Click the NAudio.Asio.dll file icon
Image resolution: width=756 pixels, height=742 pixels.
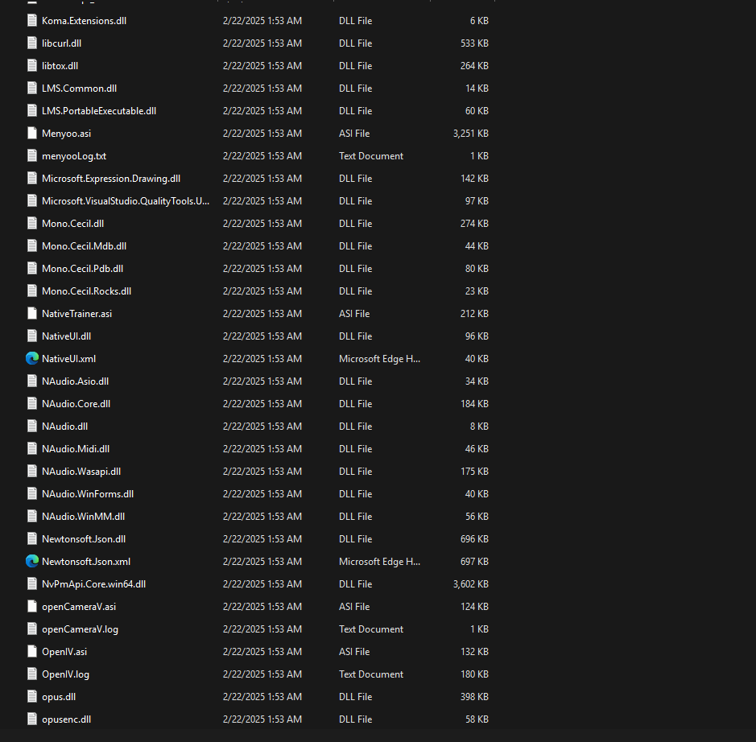coord(32,381)
